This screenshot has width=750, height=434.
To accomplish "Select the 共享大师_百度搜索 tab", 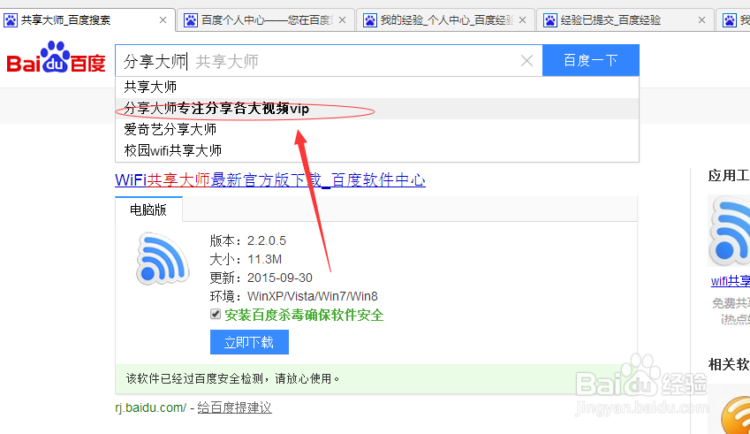I will point(87,20).
